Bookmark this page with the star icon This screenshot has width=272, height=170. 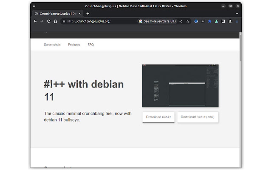click(x=187, y=21)
